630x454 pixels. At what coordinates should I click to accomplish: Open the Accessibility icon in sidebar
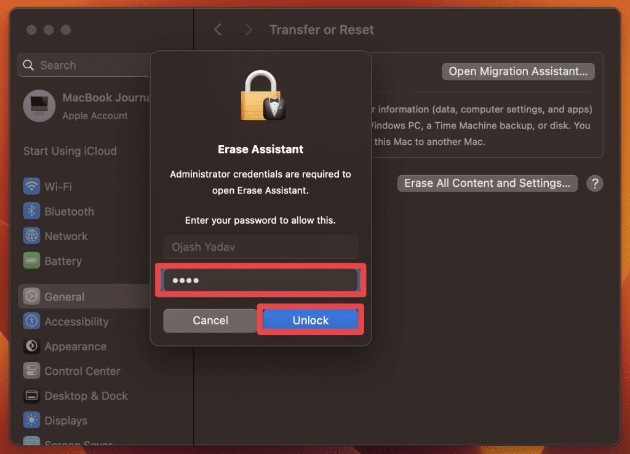pos(32,321)
